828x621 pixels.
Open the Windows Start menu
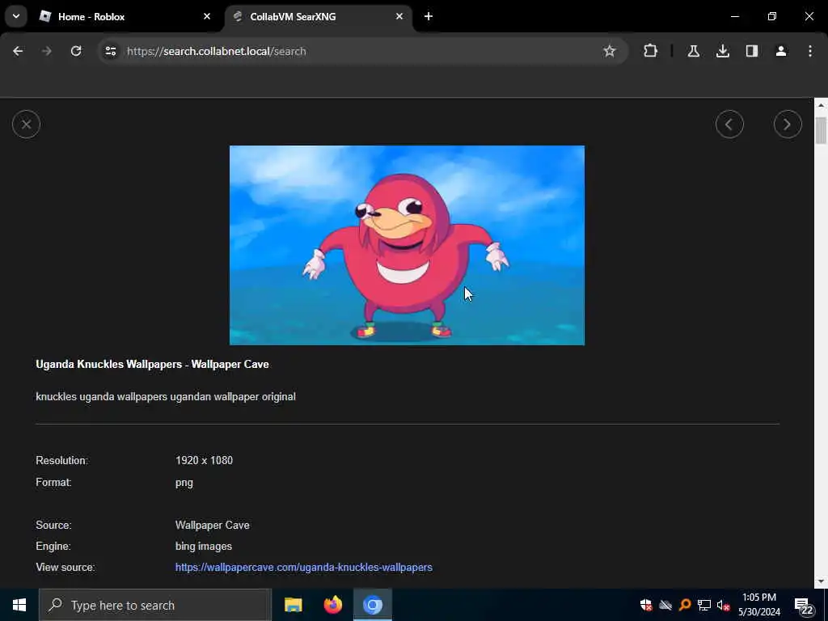[x=19, y=605]
